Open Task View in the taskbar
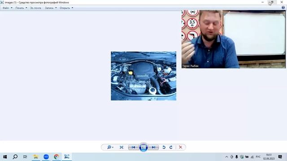The image size is (287, 161). click(25, 157)
